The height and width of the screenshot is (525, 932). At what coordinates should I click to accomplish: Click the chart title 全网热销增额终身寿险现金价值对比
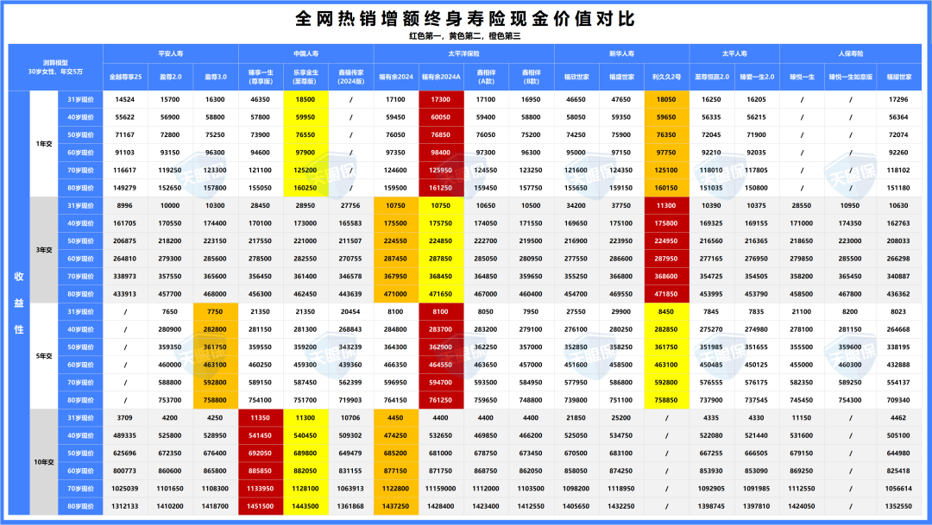[466, 15]
